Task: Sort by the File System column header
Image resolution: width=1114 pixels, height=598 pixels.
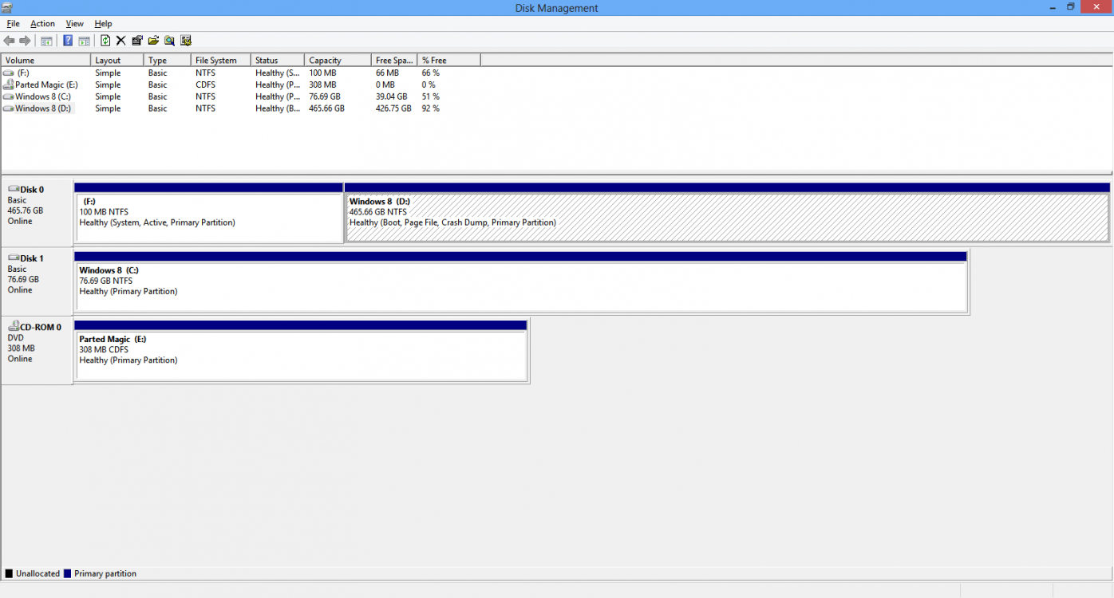Action: tap(219, 61)
